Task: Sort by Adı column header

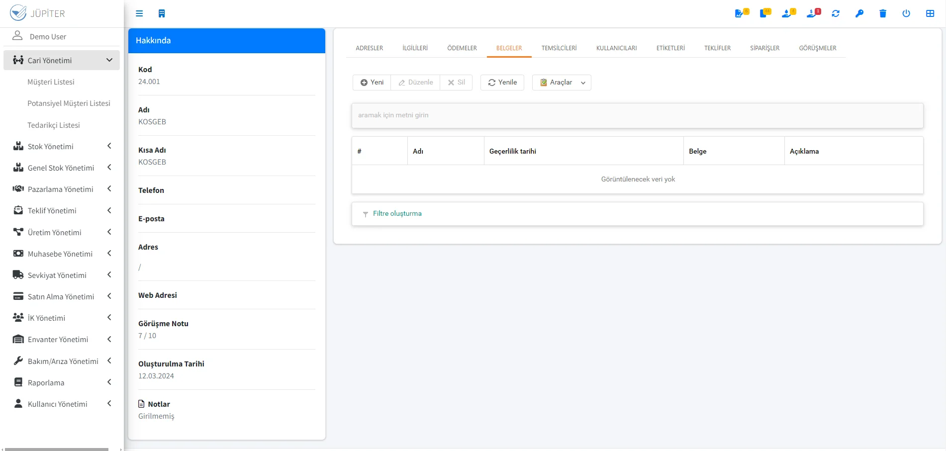Action: [x=446, y=151]
